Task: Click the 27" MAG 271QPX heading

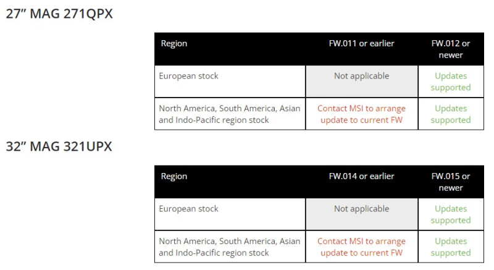Action: point(59,14)
